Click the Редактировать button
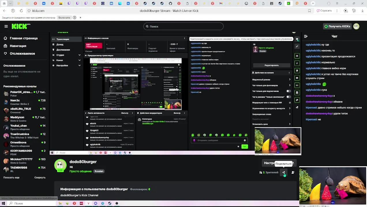The image size is (367, 207). pyautogui.click(x=271, y=65)
